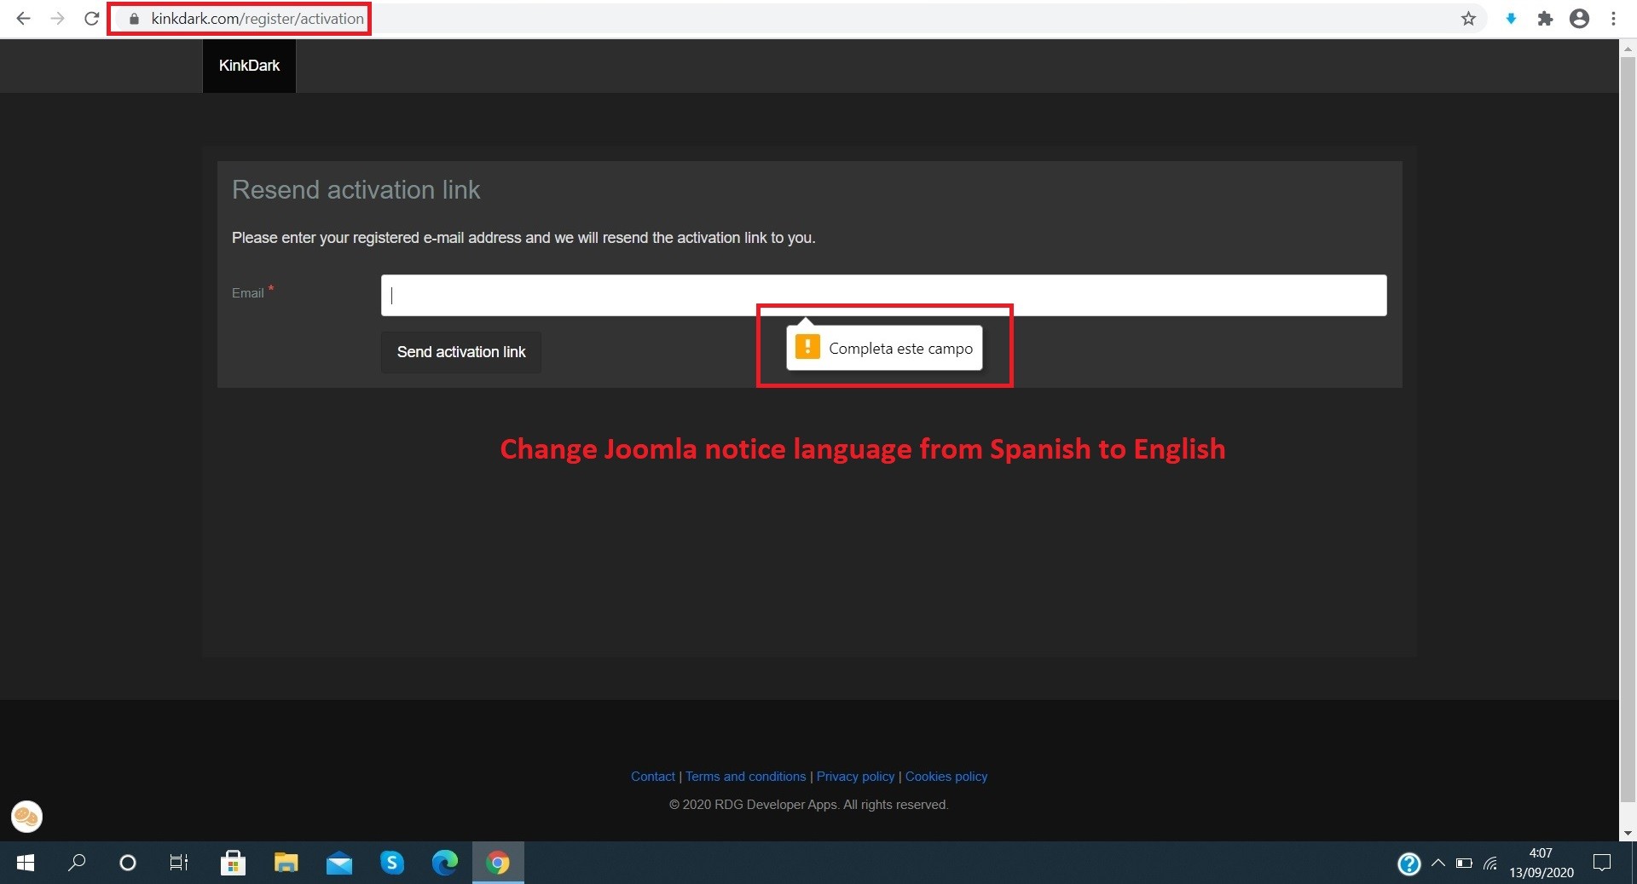The height and width of the screenshot is (884, 1637).
Task: Open Windows Start menu
Action: click(26, 863)
